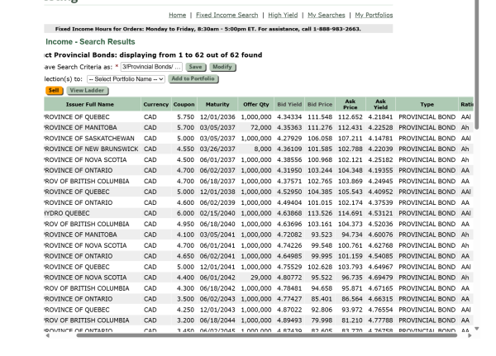
Task: Click bid price 113.526
Action: 320,213
